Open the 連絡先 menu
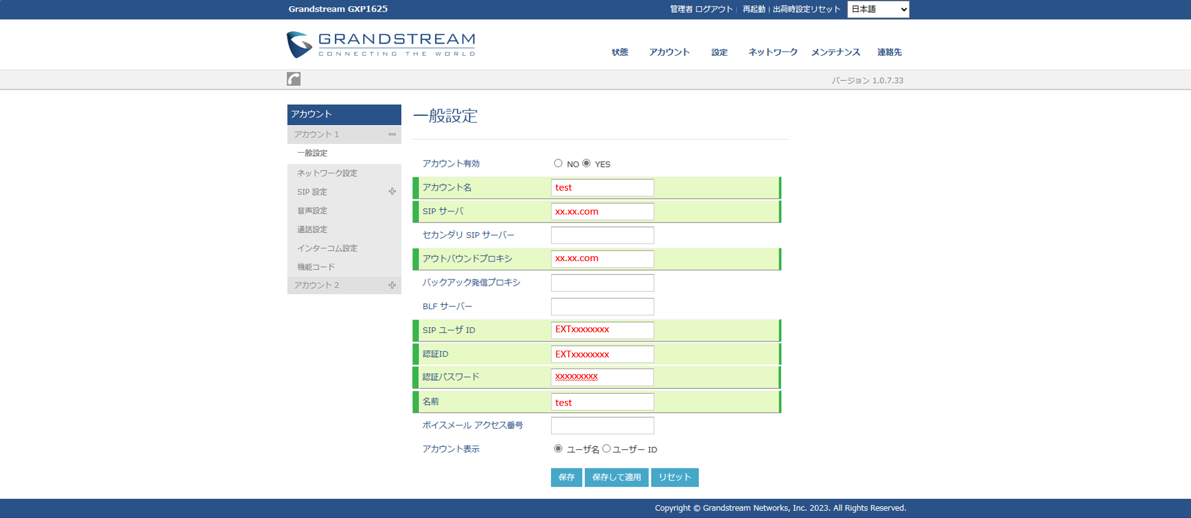The height and width of the screenshot is (518, 1191). pyautogui.click(x=889, y=52)
